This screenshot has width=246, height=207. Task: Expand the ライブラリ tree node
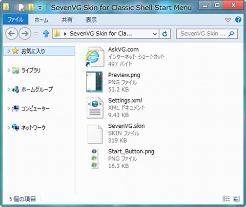coord(9,70)
